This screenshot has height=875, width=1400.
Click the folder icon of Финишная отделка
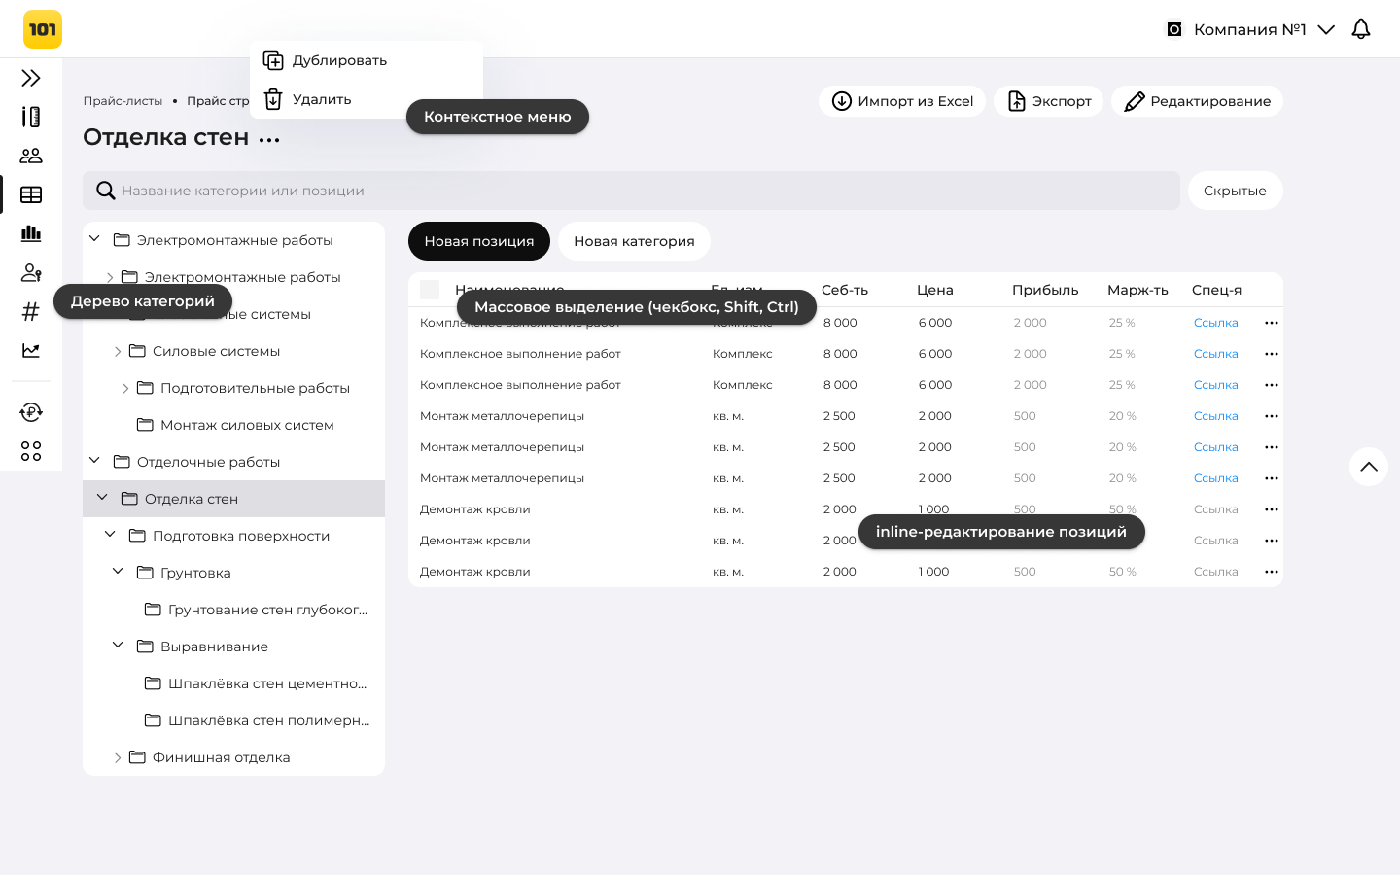[x=137, y=757]
